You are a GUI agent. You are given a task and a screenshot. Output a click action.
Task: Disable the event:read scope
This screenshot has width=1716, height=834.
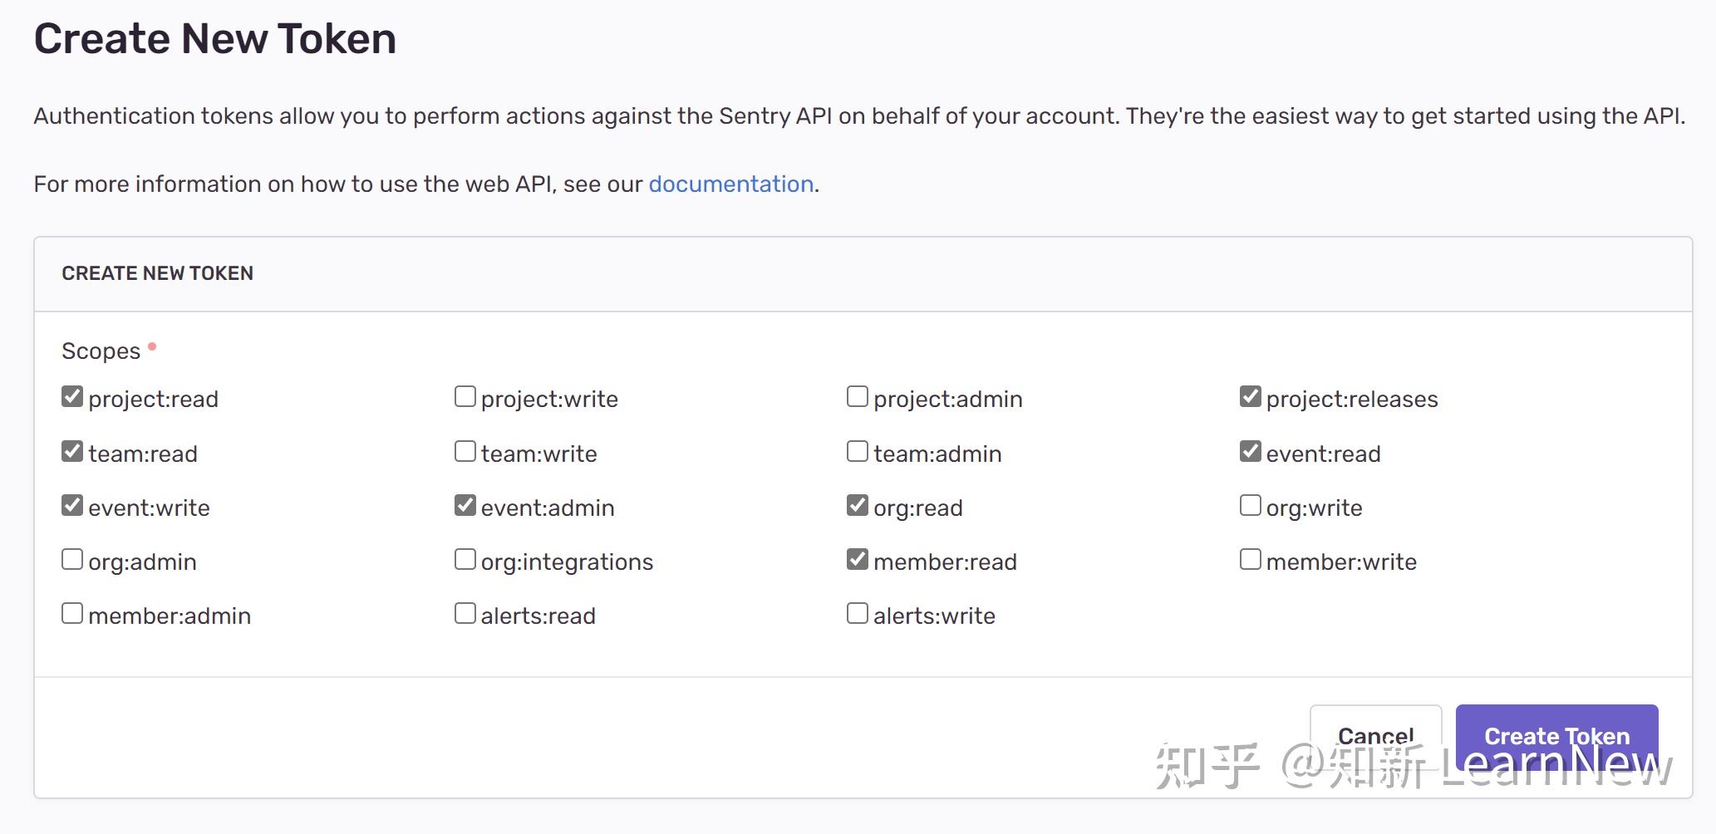[x=1249, y=450]
